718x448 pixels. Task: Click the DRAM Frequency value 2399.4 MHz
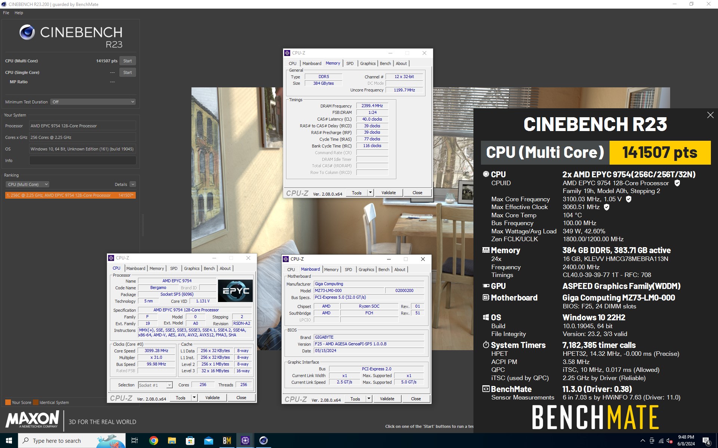[x=372, y=106]
